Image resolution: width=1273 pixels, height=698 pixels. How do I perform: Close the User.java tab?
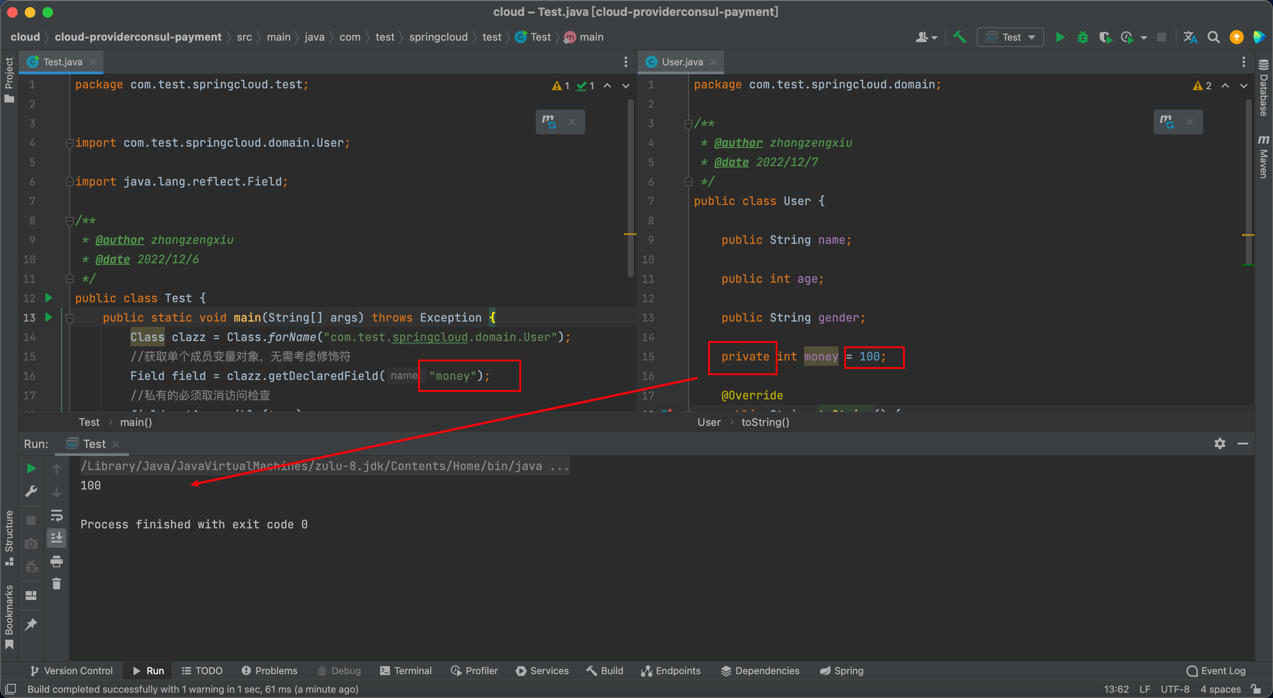tap(713, 62)
